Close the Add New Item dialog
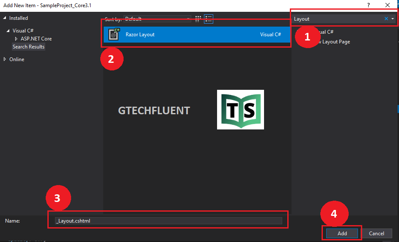The height and width of the screenshot is (242, 399). (x=388, y=5)
